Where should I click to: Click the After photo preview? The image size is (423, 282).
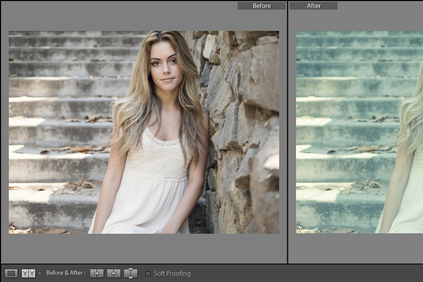[360, 132]
